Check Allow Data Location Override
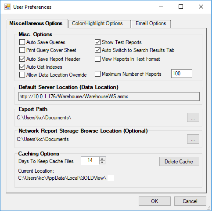Viewport: 212px width, 211px height. point(22,75)
